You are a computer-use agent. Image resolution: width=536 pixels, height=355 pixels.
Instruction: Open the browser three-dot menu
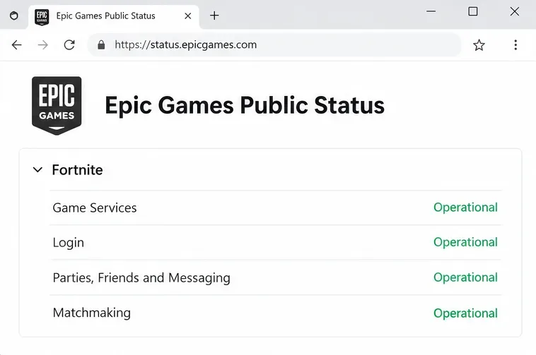pos(515,45)
